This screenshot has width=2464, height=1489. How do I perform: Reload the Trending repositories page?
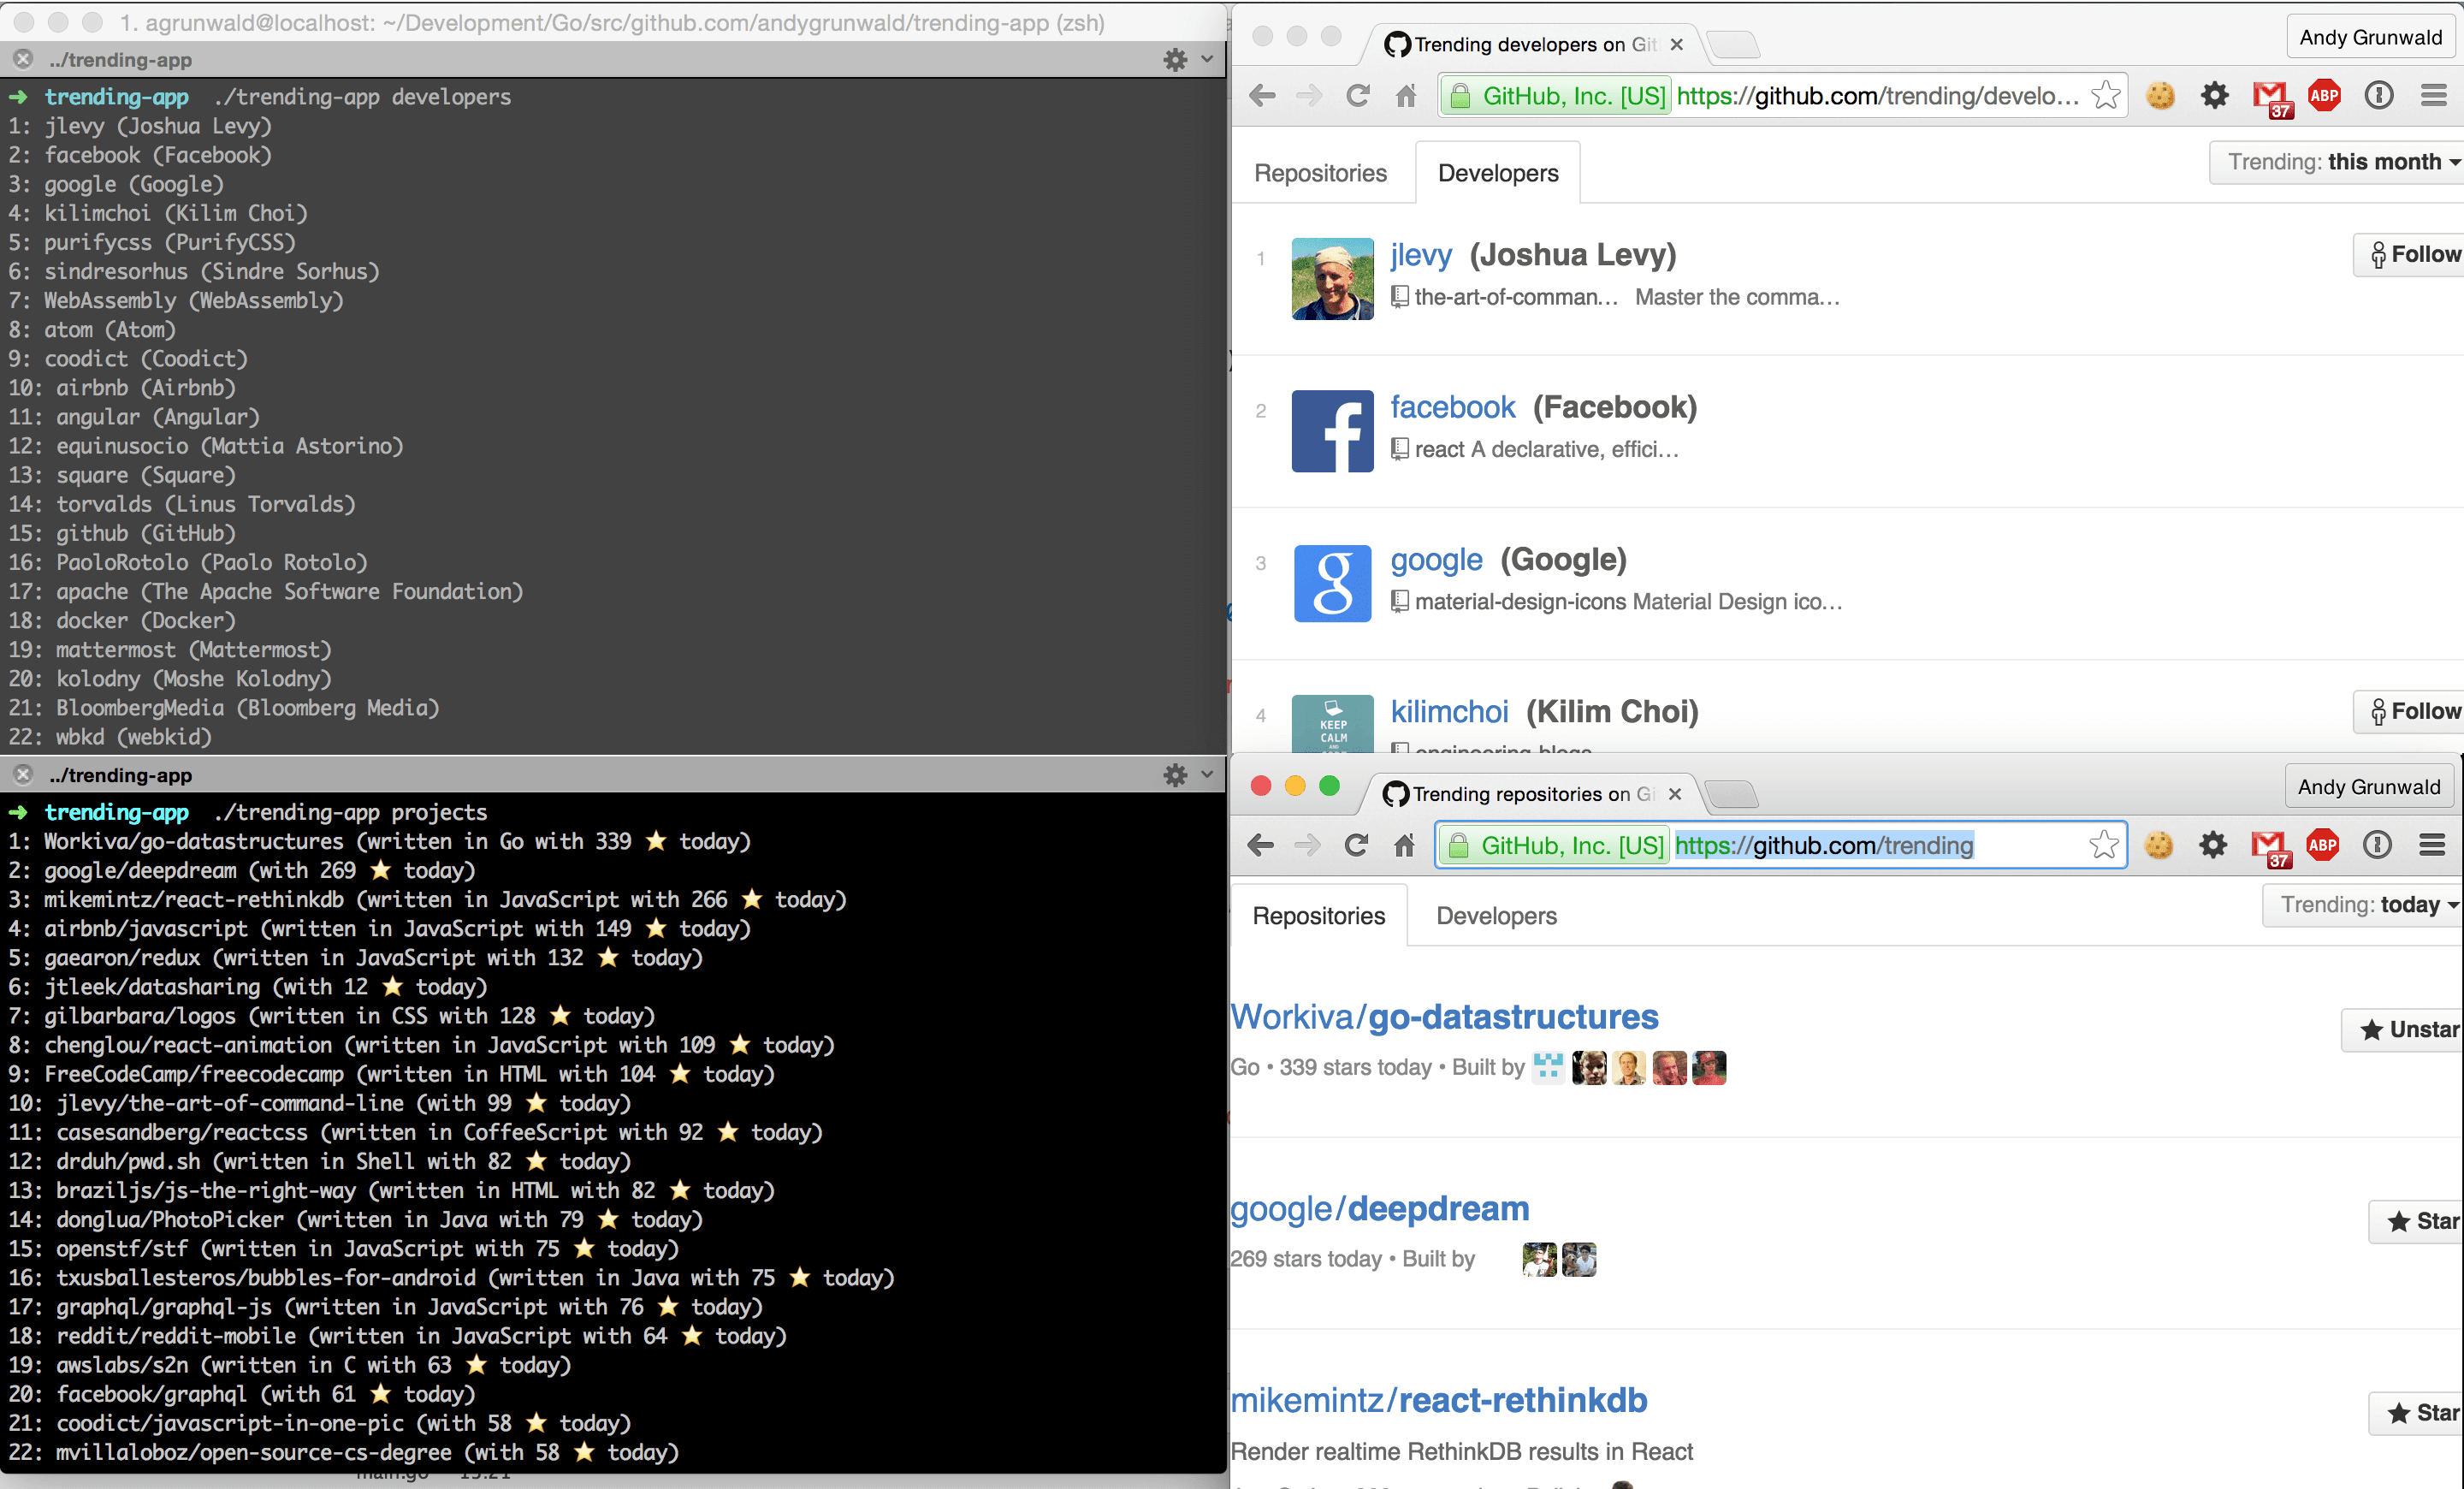1356,845
